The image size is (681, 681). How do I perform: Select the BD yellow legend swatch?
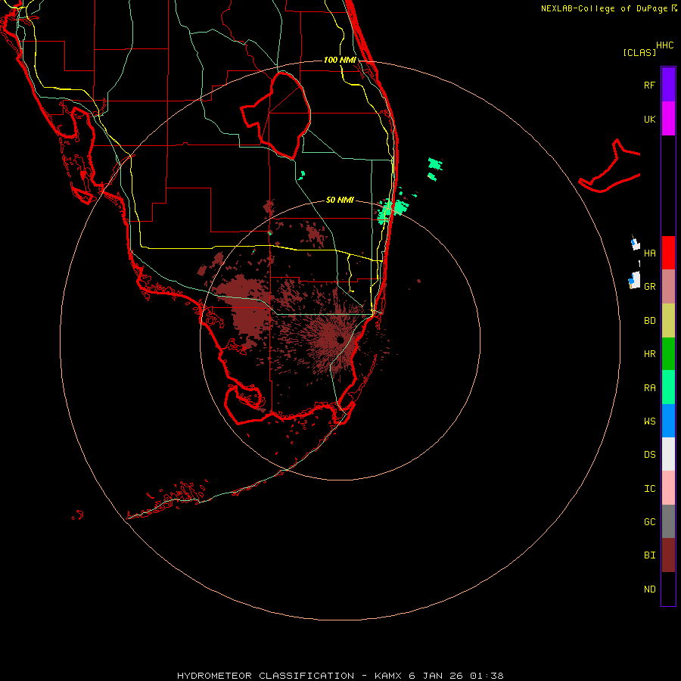coord(668,321)
